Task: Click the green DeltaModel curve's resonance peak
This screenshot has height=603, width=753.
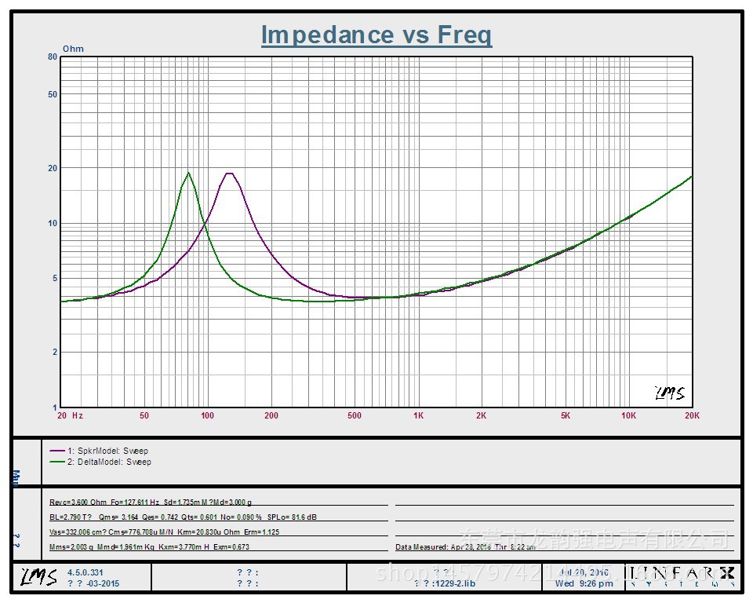Action: click(x=188, y=173)
